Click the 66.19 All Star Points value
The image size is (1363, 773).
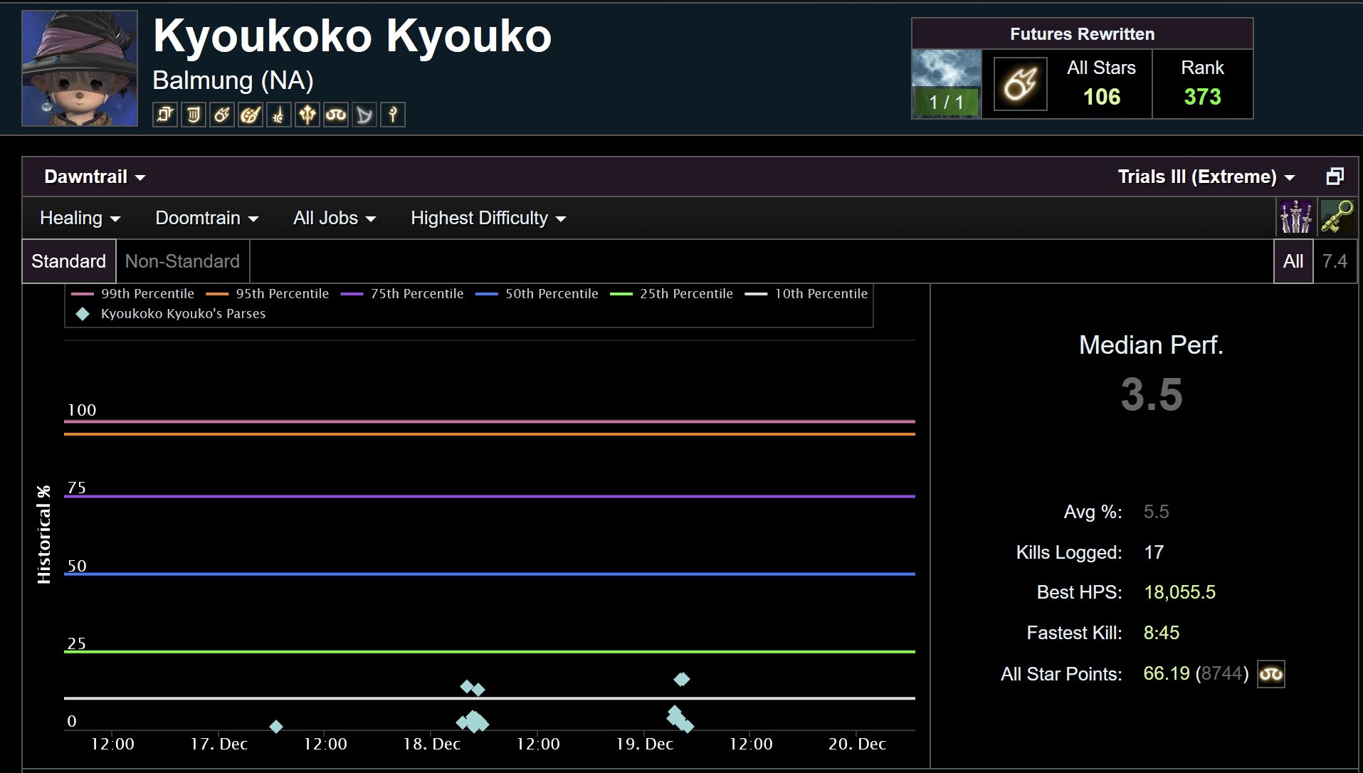[1167, 673]
